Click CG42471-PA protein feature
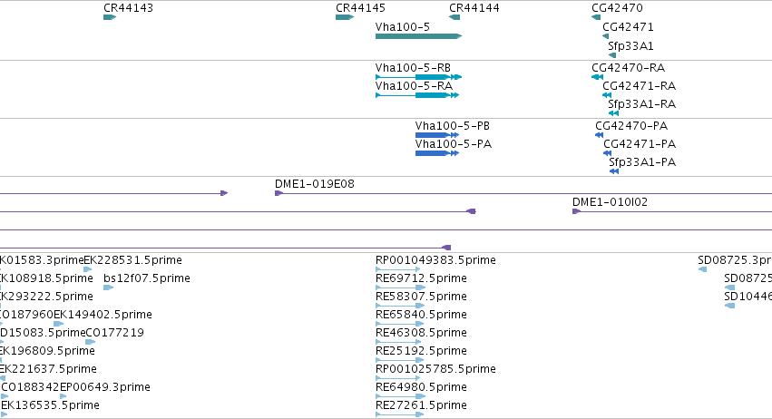 (608, 153)
